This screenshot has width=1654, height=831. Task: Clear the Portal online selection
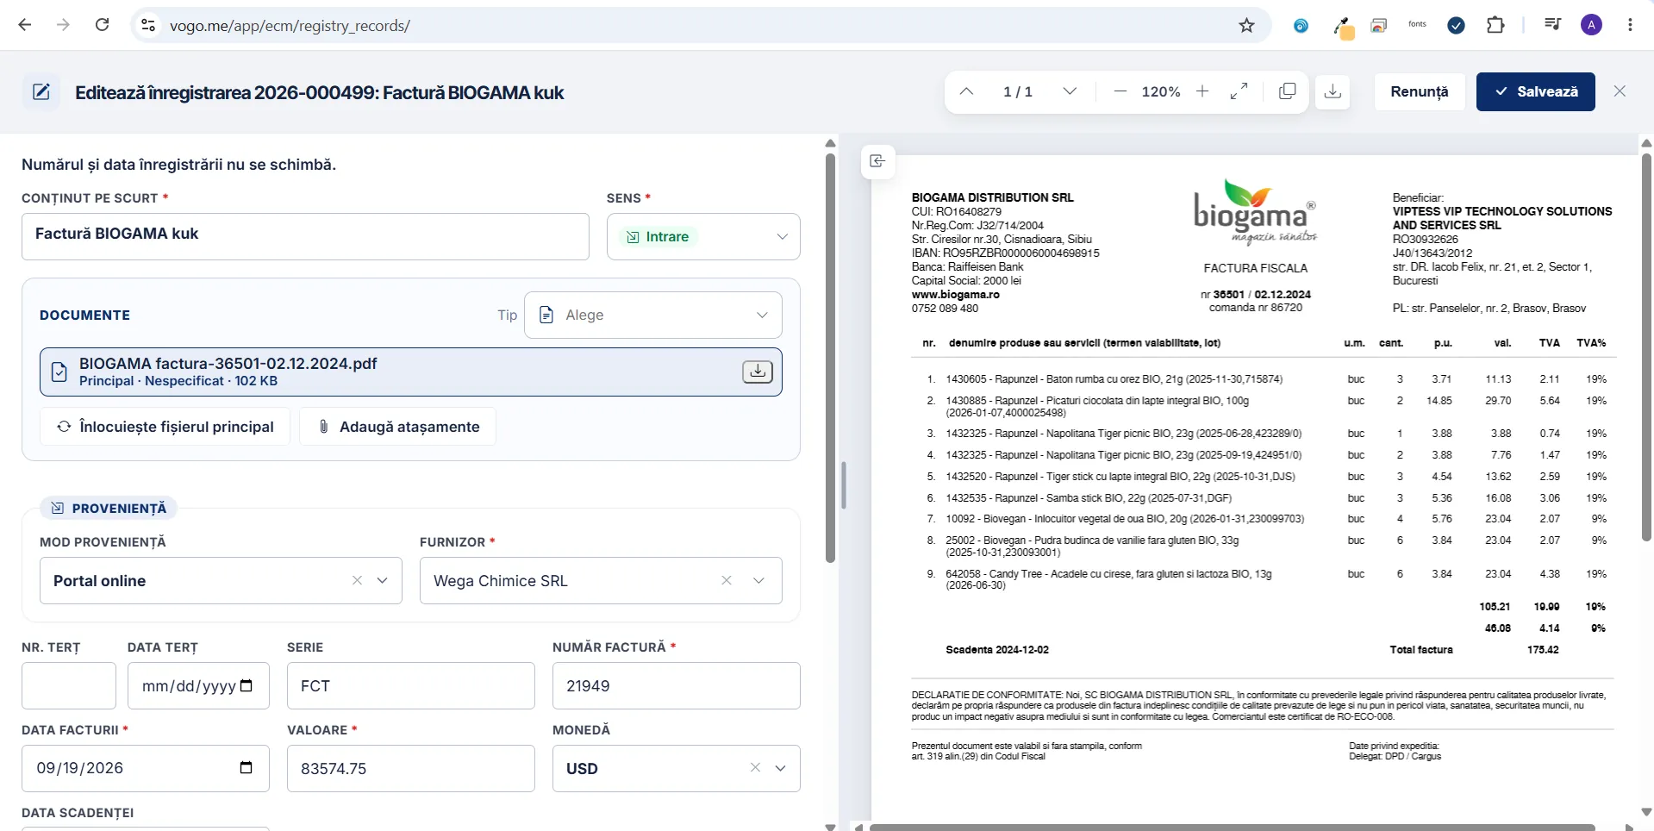357,581
